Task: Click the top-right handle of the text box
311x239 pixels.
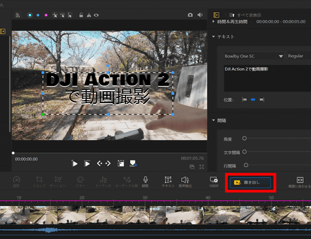Action: 173,73
